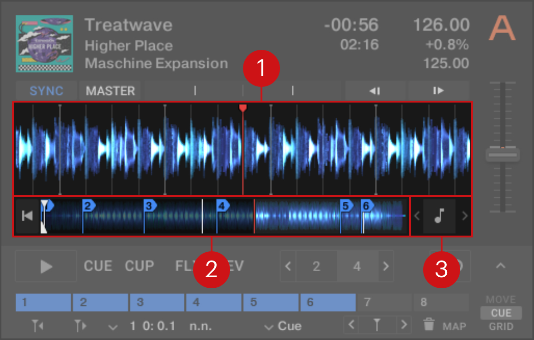Select the CUE tab in the advanced panel

coord(501,313)
